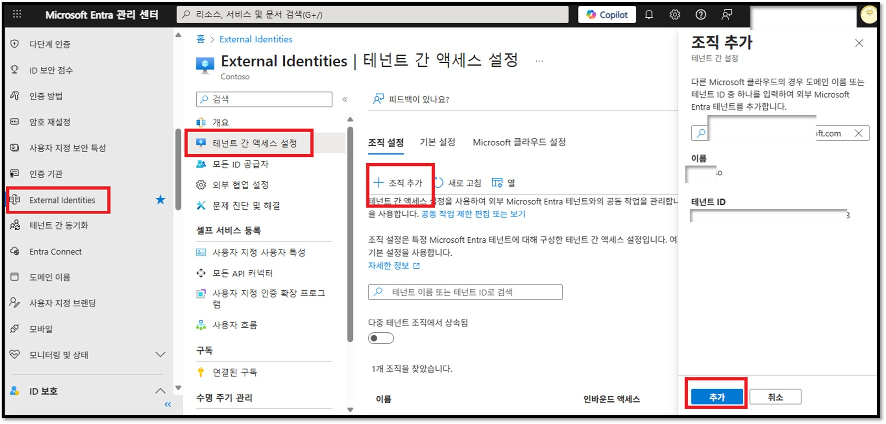
Task: Switch to the 조직 설정 tab
Action: click(386, 143)
